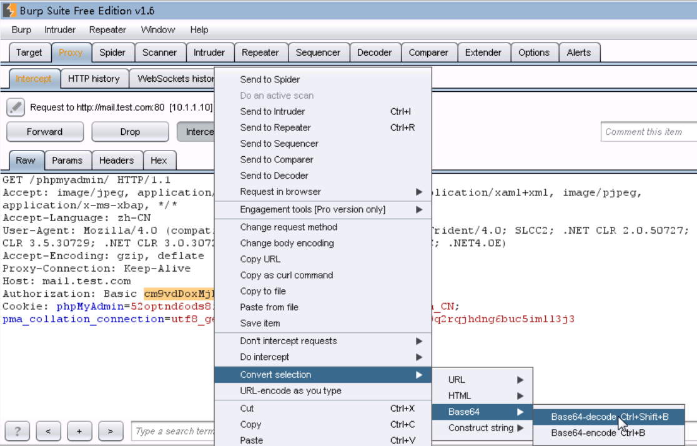This screenshot has width=697, height=446.
Task: Open the Repeater menu bar item
Action: click(107, 30)
